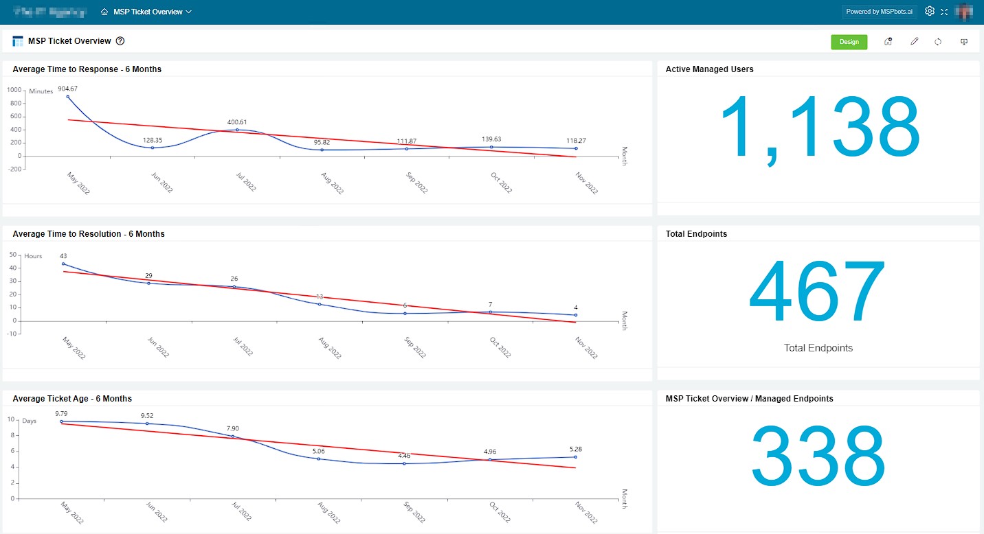Click the Powered by MSPbots.ai link
Screen dimensions: 984x534
tap(879, 12)
